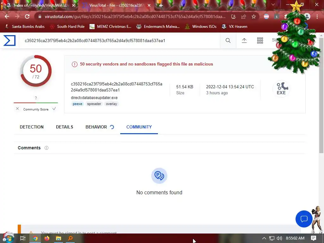Open a new browser tab
324x243 pixels.
(x=161, y=5)
